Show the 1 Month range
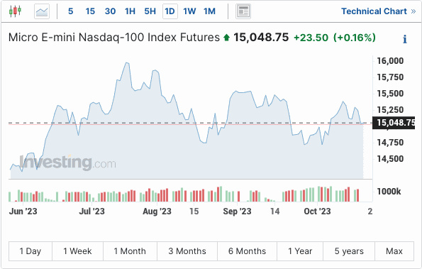This screenshot has height=269, width=422. pyautogui.click(x=130, y=251)
